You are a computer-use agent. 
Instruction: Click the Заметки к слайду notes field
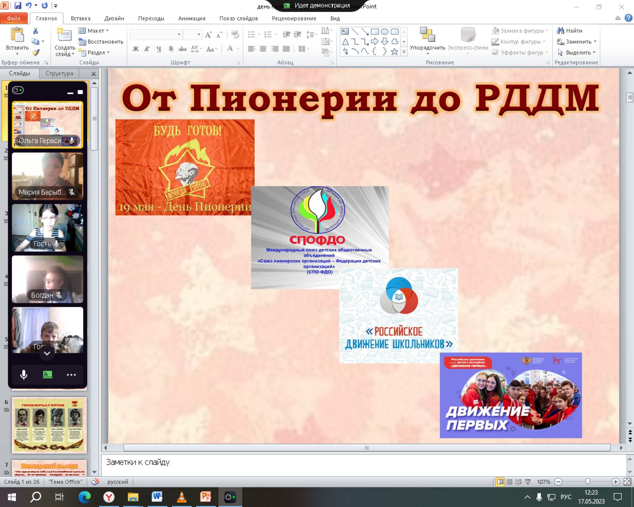tap(364, 465)
